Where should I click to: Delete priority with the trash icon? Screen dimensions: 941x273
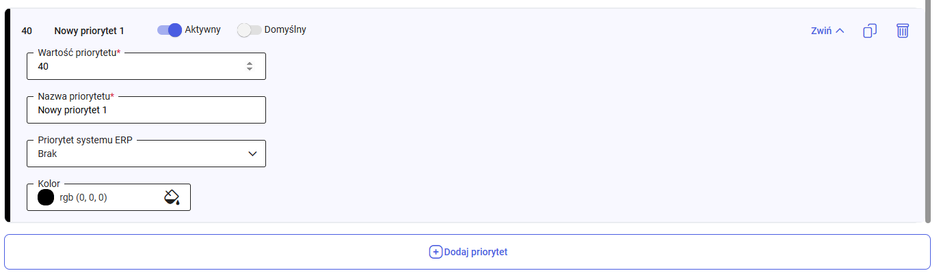903,31
